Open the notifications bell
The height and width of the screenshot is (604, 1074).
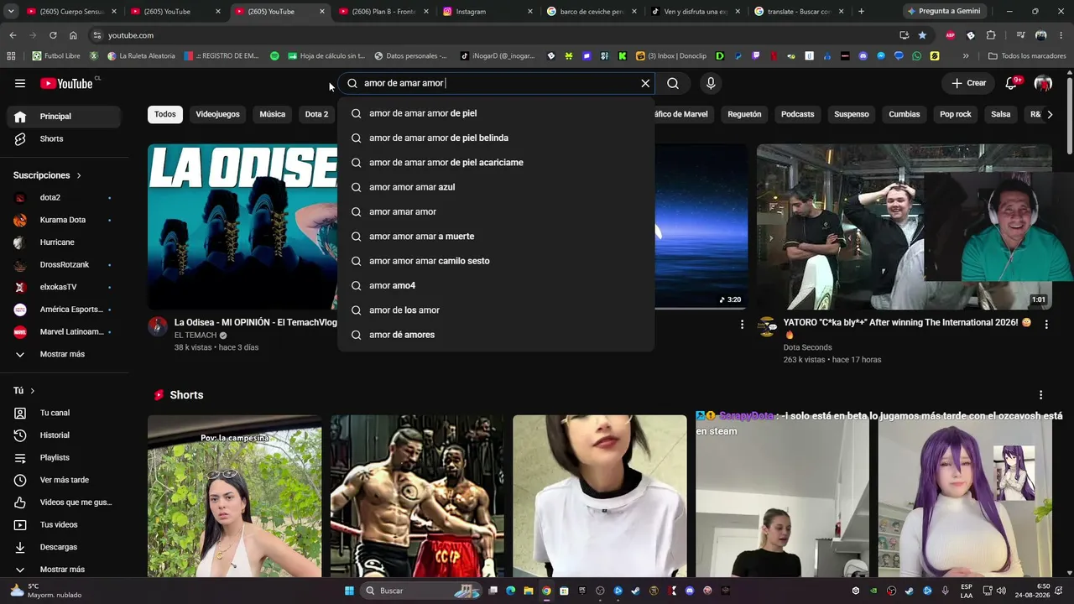pos(1011,83)
